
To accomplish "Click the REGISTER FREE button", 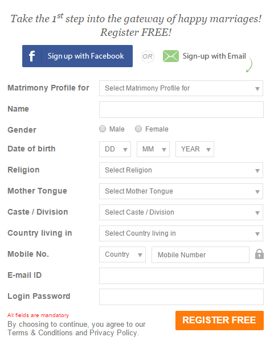I will coord(219,321).
